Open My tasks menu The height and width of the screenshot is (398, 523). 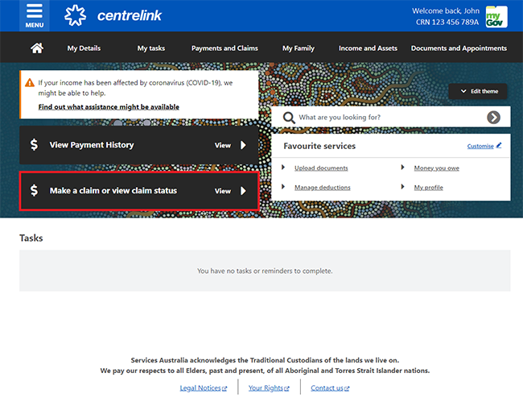coord(151,48)
